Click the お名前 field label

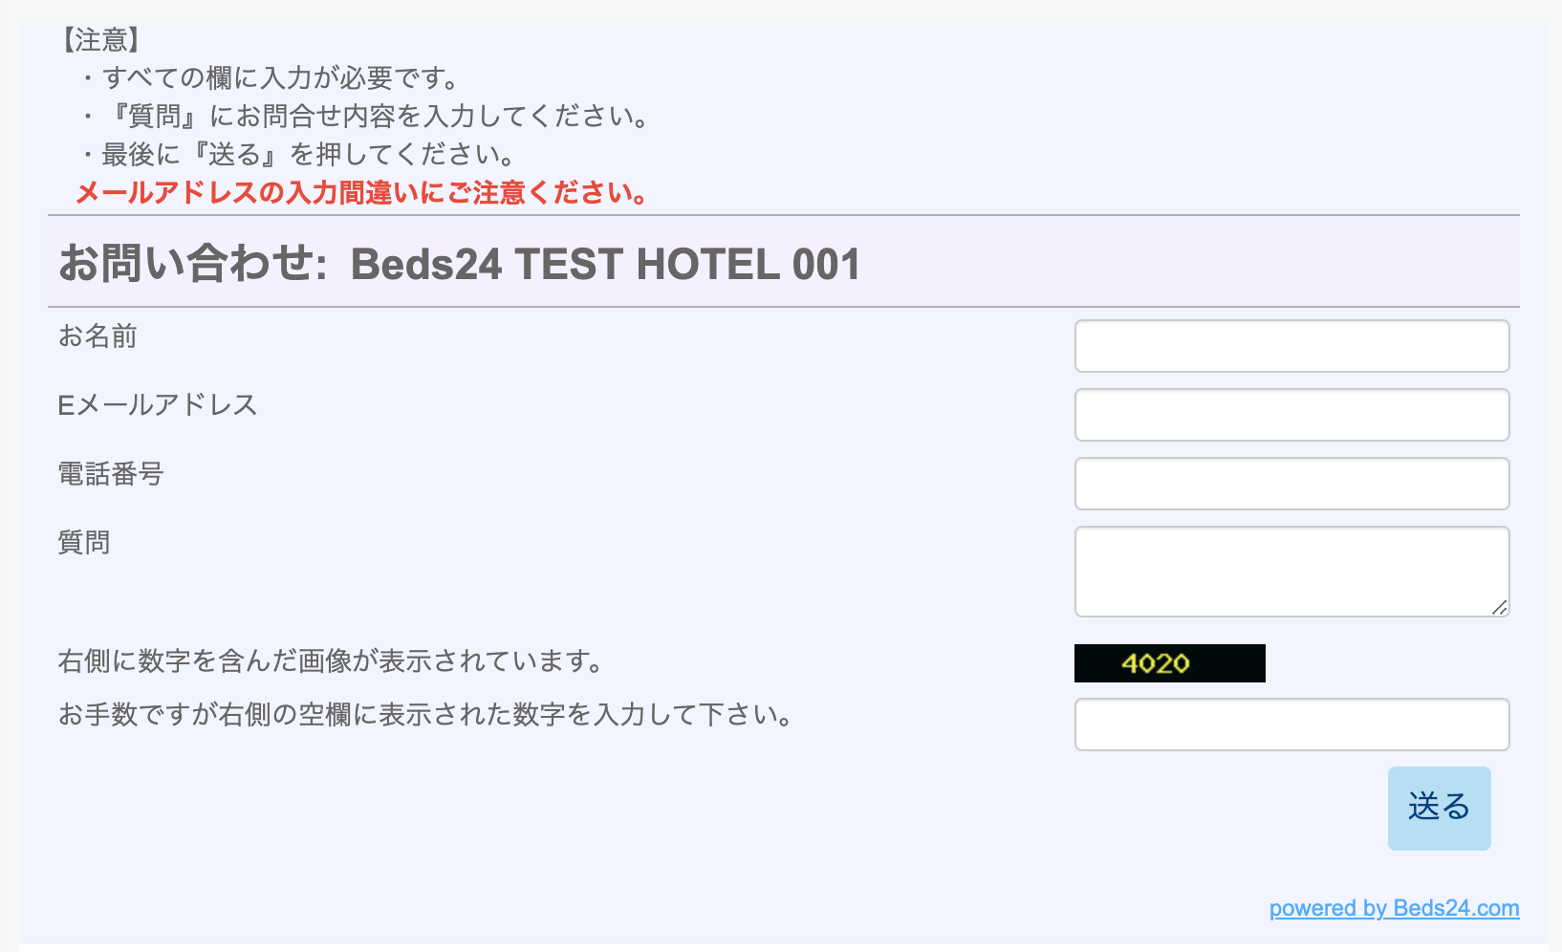[x=98, y=336]
